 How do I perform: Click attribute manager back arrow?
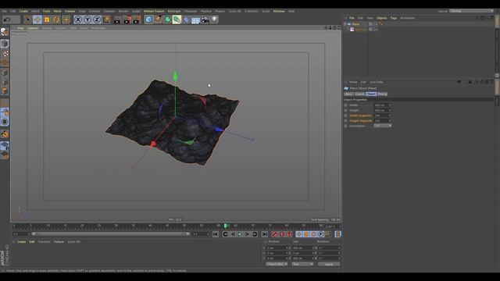[x=459, y=82]
